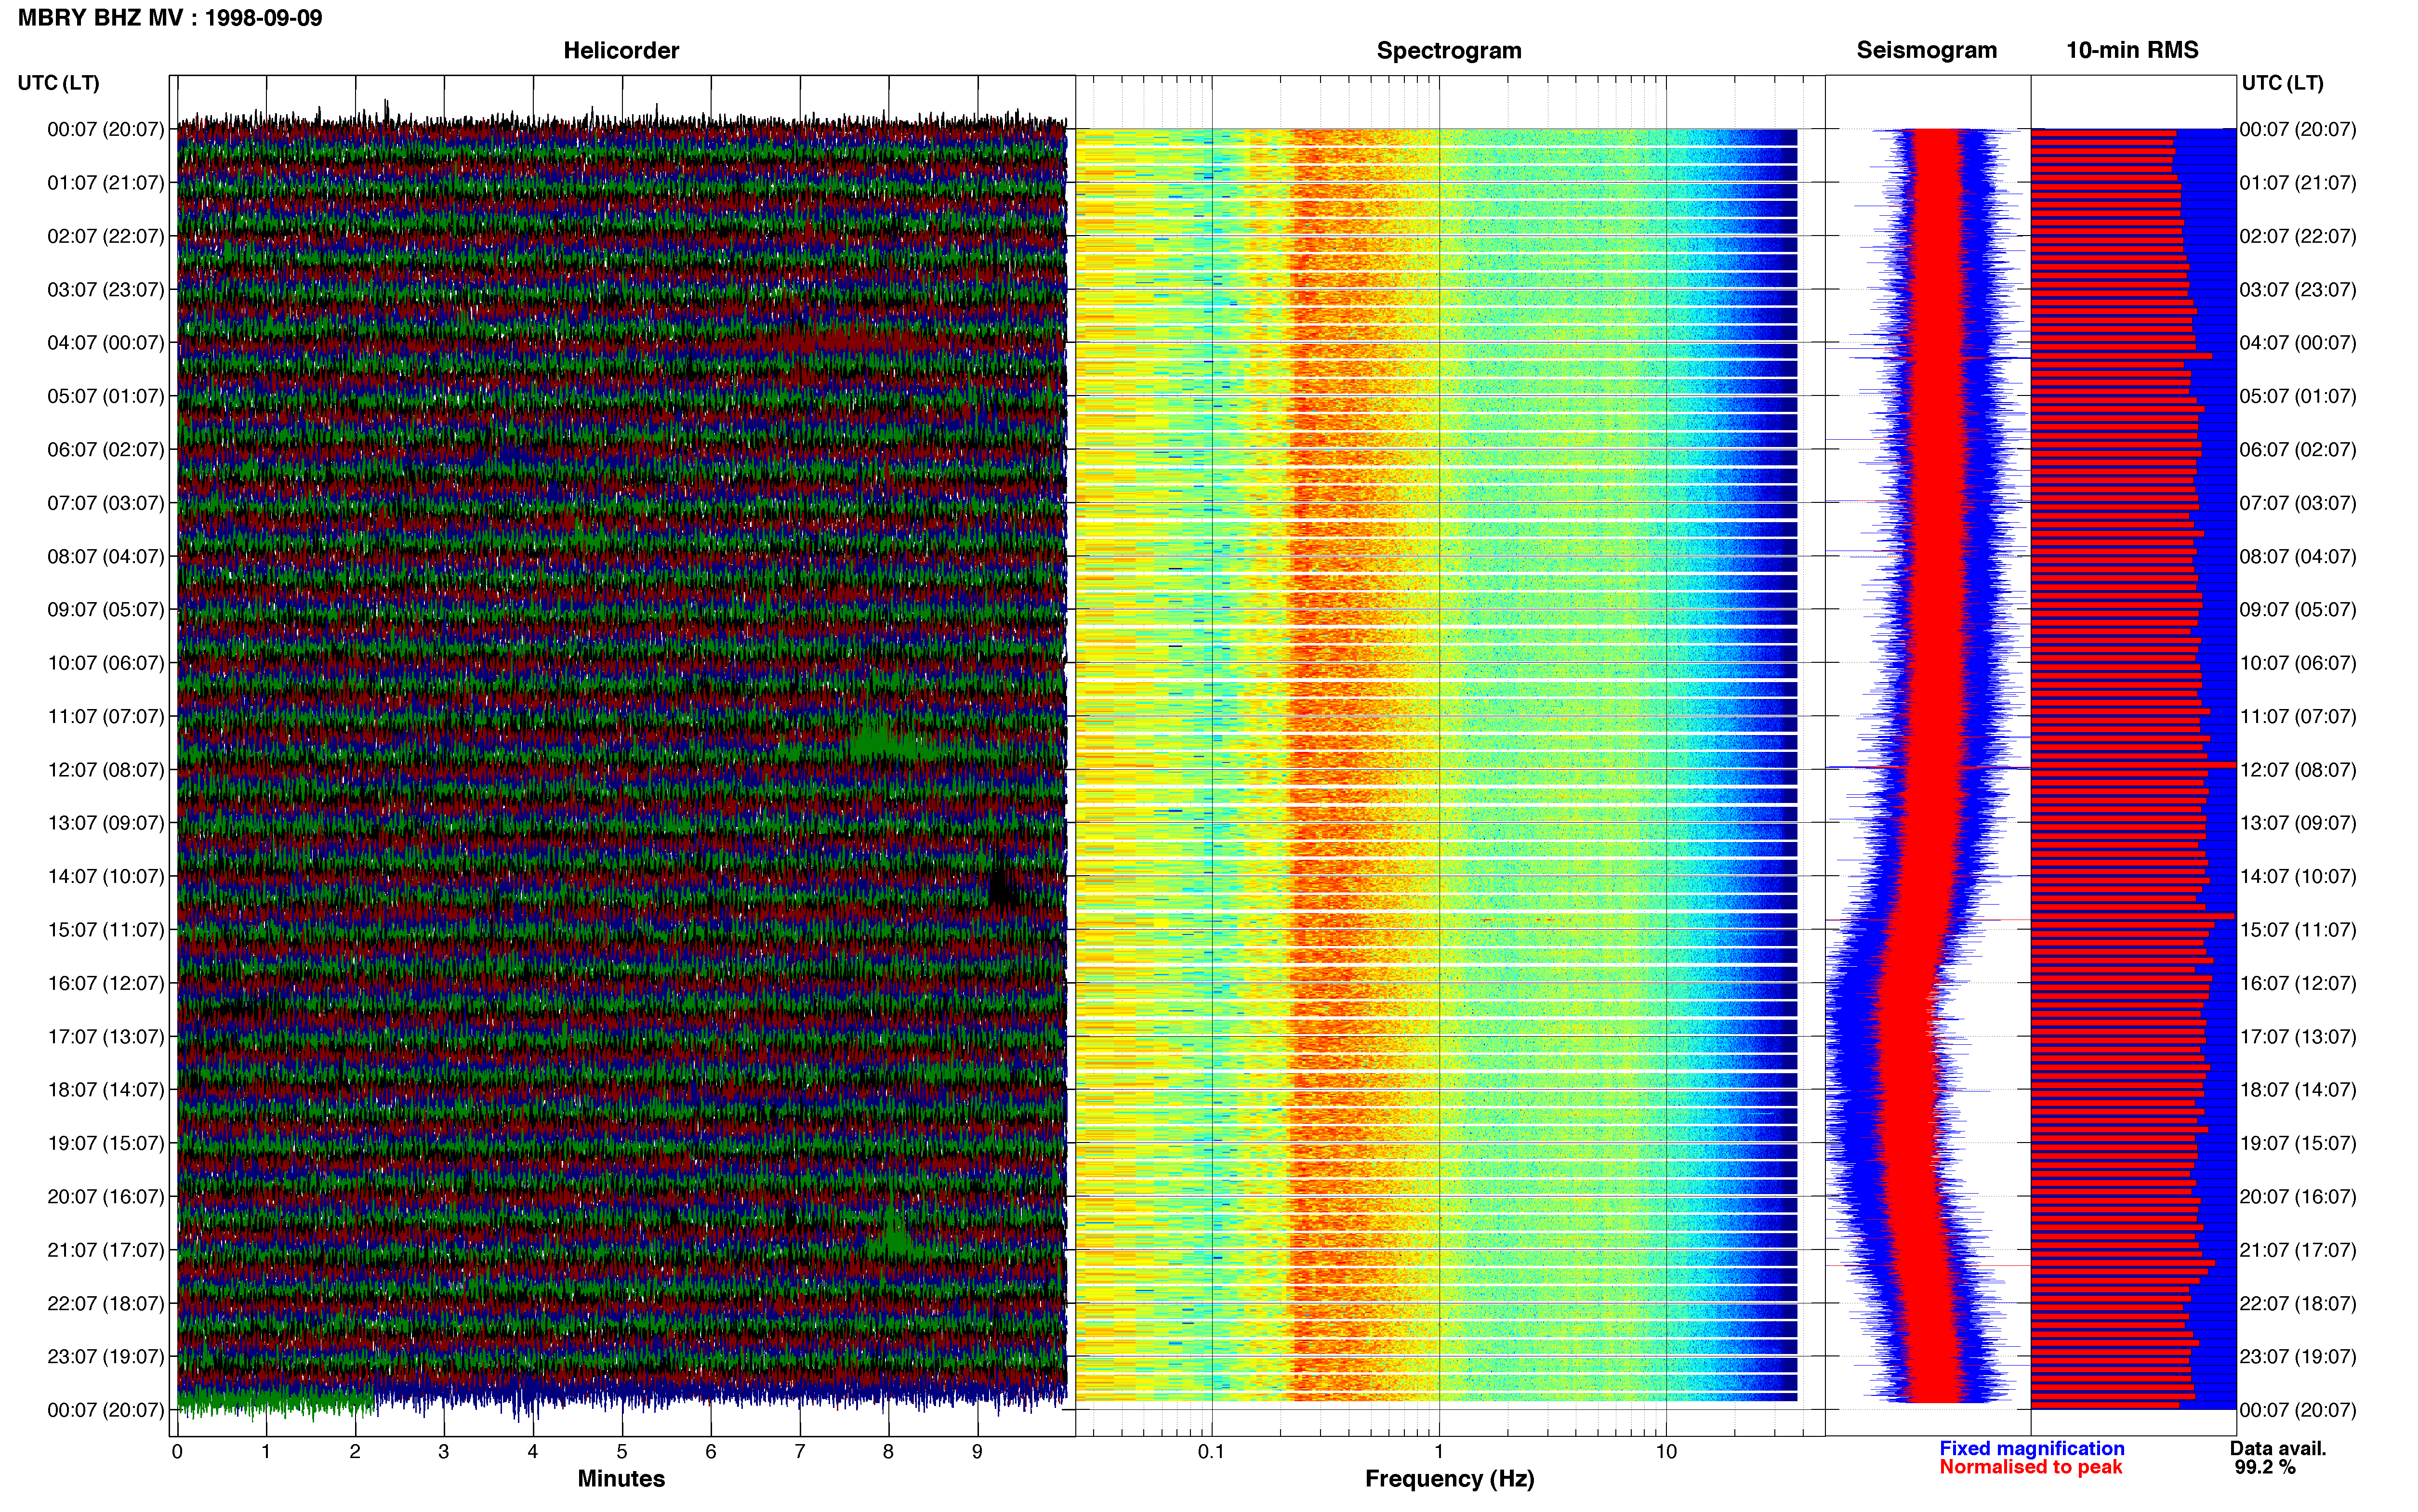Click left time label 15:07 (11:07)

[x=106, y=930]
